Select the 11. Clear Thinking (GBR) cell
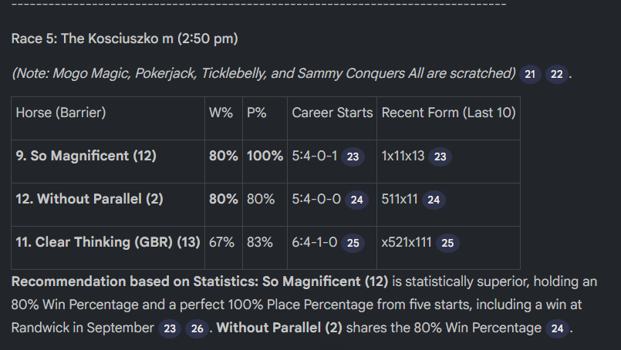621x350 pixels. pyautogui.click(x=108, y=247)
